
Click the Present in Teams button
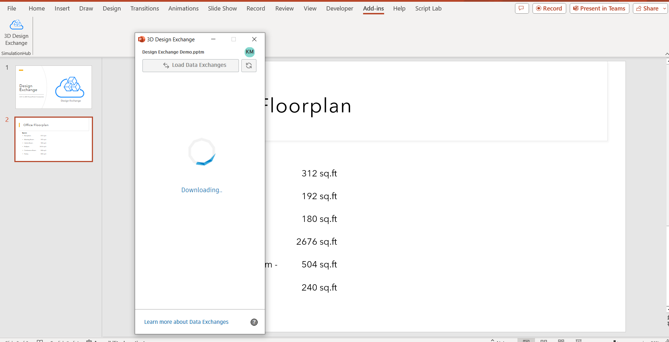(599, 8)
